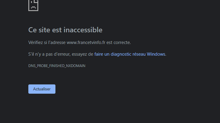Click the S'il n'y a pas d'erreur text
220x123 pixels.
coord(49,54)
